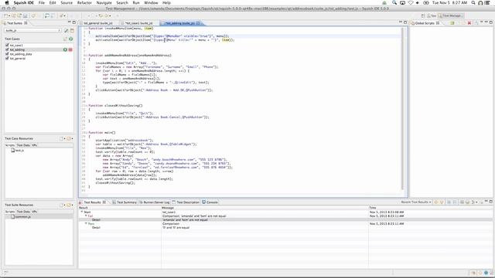Click the Message column header in Test Results
Screen dimensions: 495x278
point(265,208)
